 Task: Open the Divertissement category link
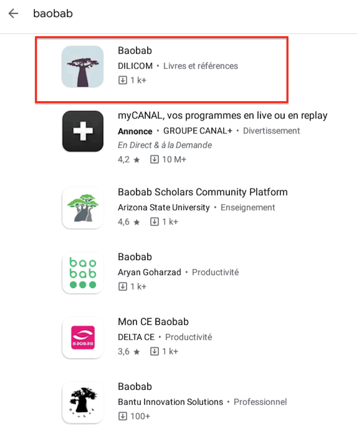click(x=271, y=131)
